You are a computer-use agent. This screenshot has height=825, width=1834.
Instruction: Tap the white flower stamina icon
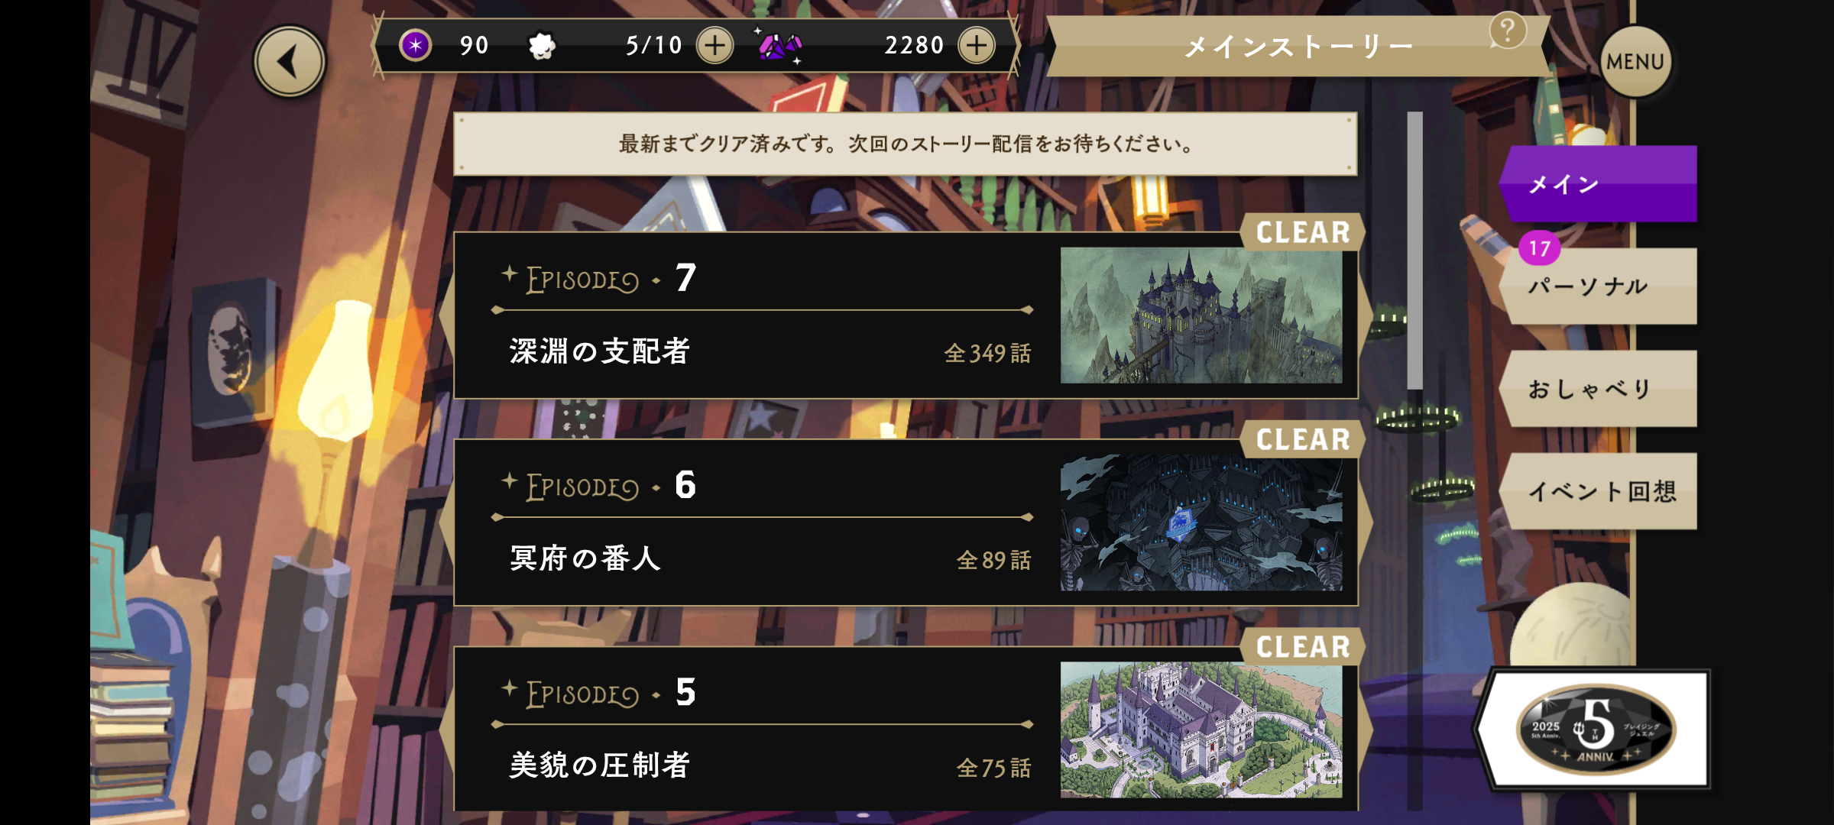click(x=542, y=46)
